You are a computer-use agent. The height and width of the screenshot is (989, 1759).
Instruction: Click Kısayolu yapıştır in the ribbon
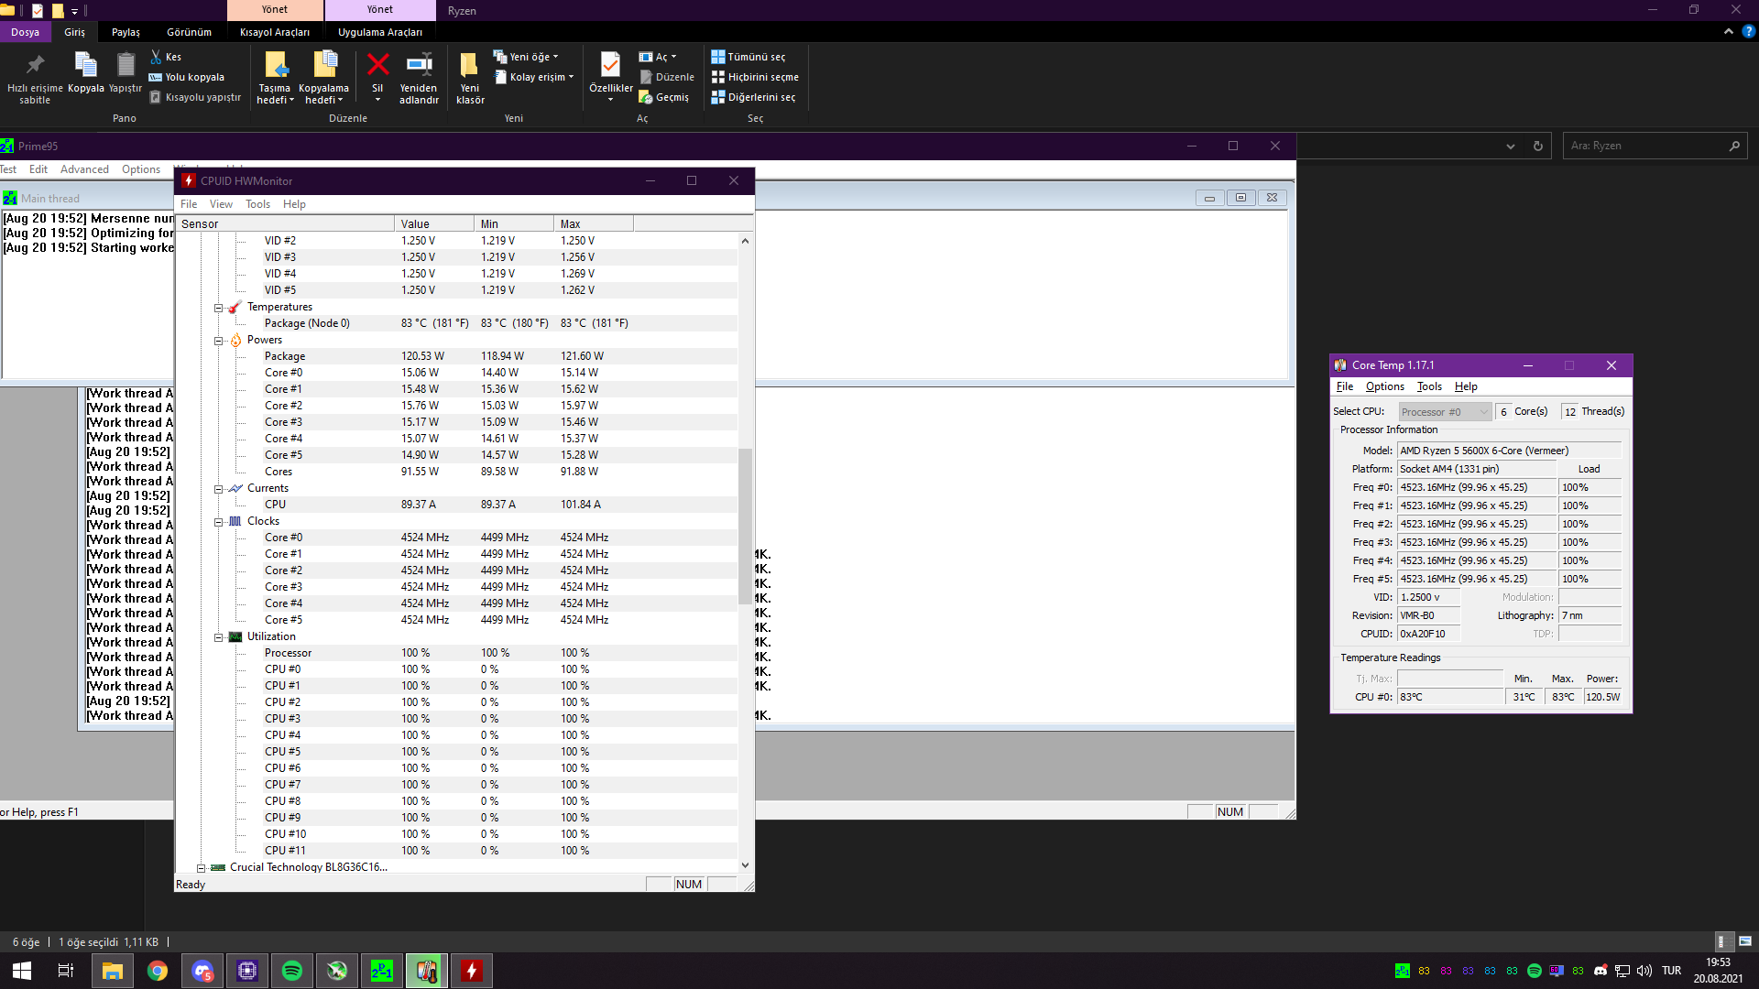195,97
